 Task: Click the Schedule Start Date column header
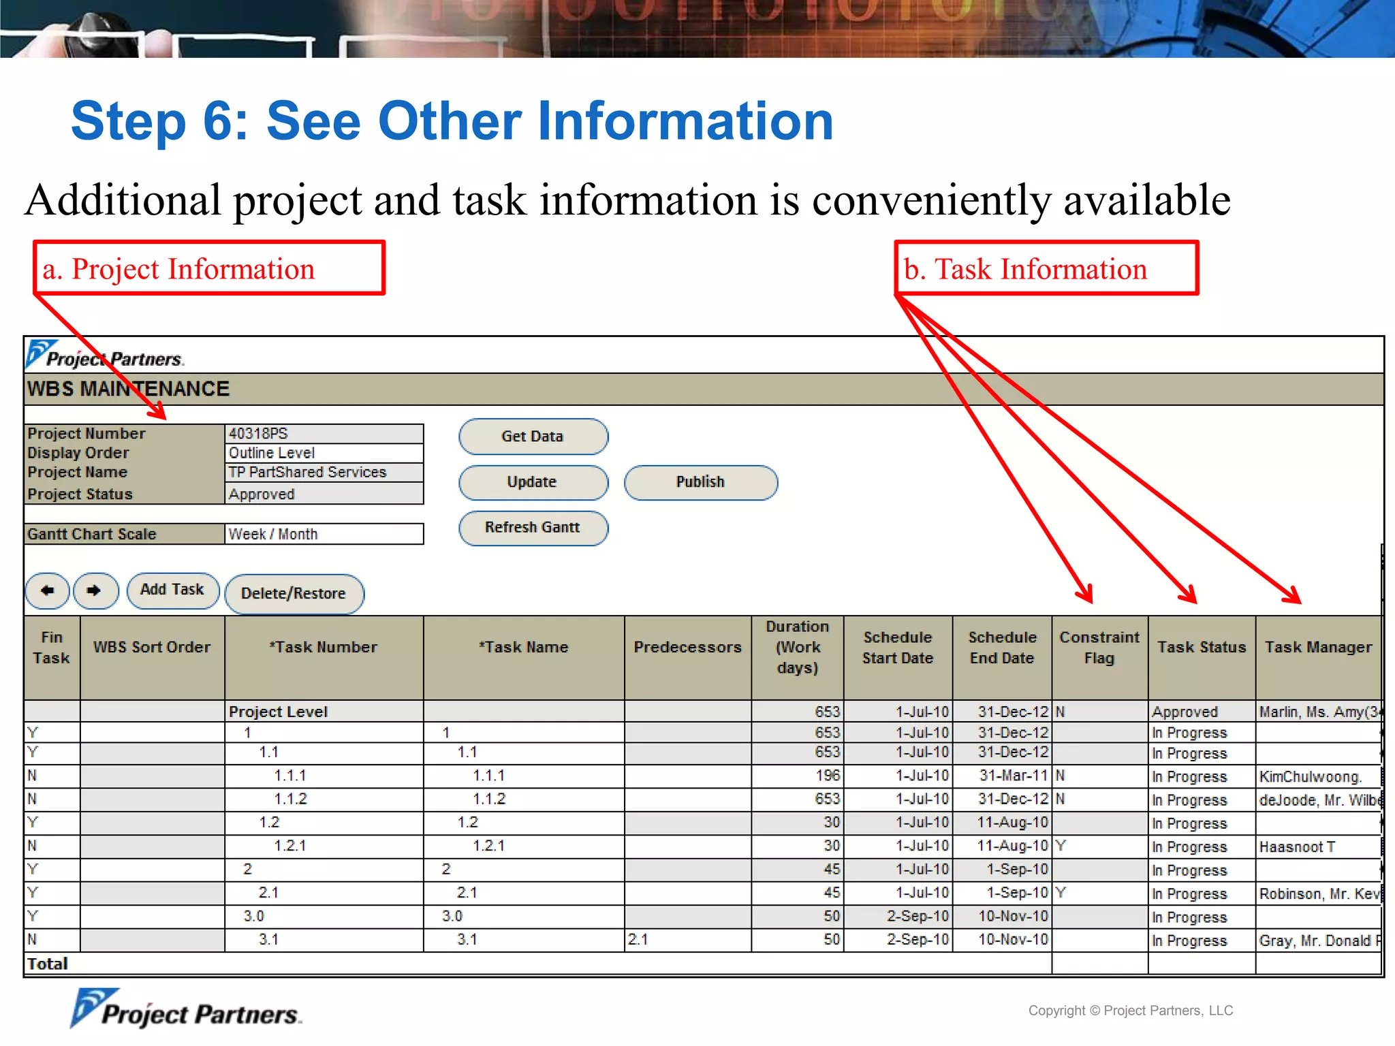[898, 658]
